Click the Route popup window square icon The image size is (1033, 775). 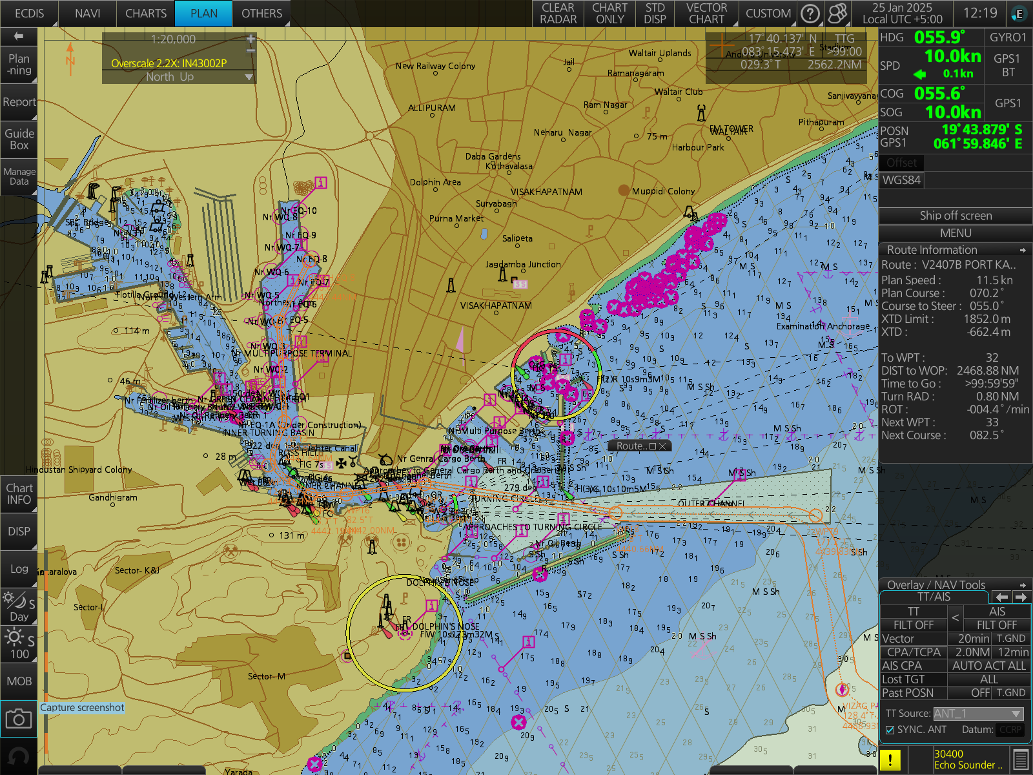[x=652, y=446]
